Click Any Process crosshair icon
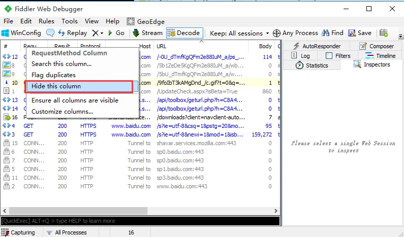The image size is (404, 237). 276,33
